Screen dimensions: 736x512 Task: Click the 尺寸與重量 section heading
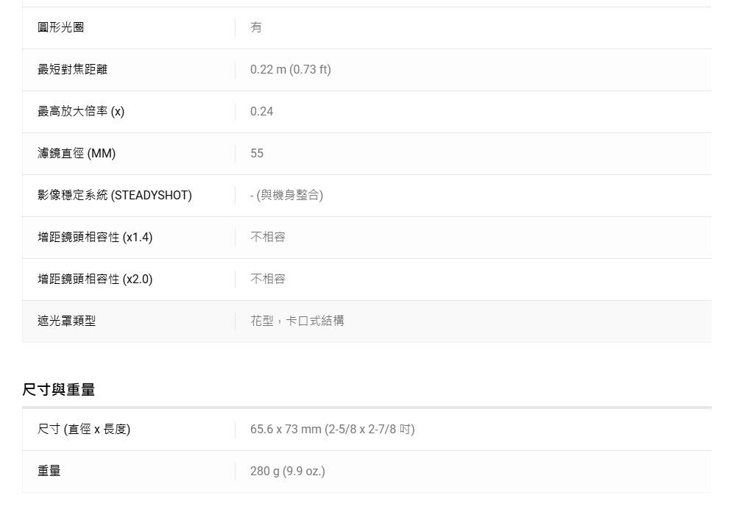(59, 389)
